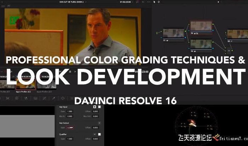
Task: Click the list view icon above the viewer
Action: (x=3, y=6)
